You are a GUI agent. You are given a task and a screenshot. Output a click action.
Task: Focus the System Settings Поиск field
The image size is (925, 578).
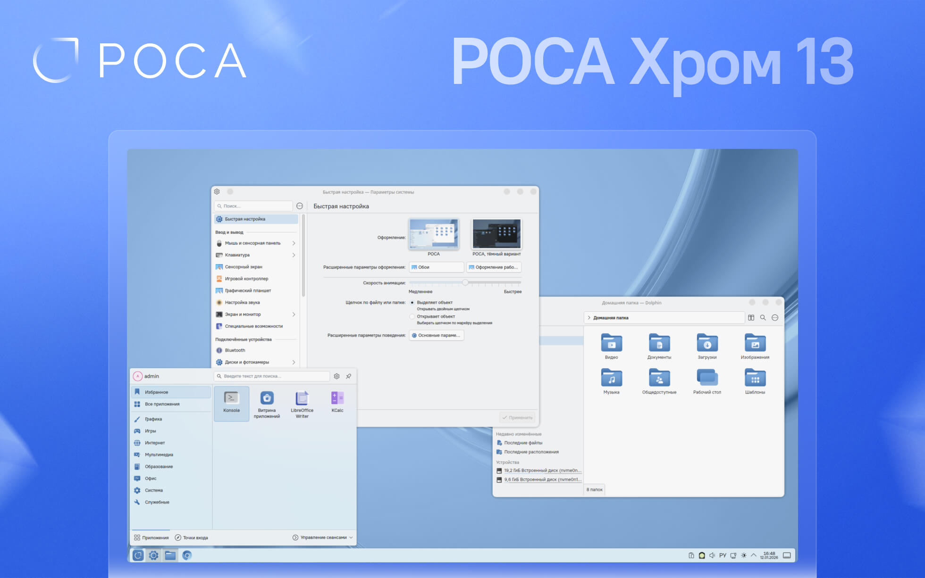(253, 206)
